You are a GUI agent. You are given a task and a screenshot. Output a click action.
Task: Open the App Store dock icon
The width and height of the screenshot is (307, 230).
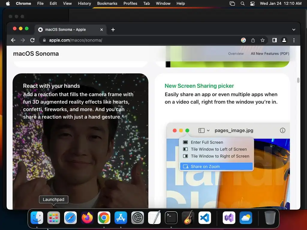coord(121,218)
